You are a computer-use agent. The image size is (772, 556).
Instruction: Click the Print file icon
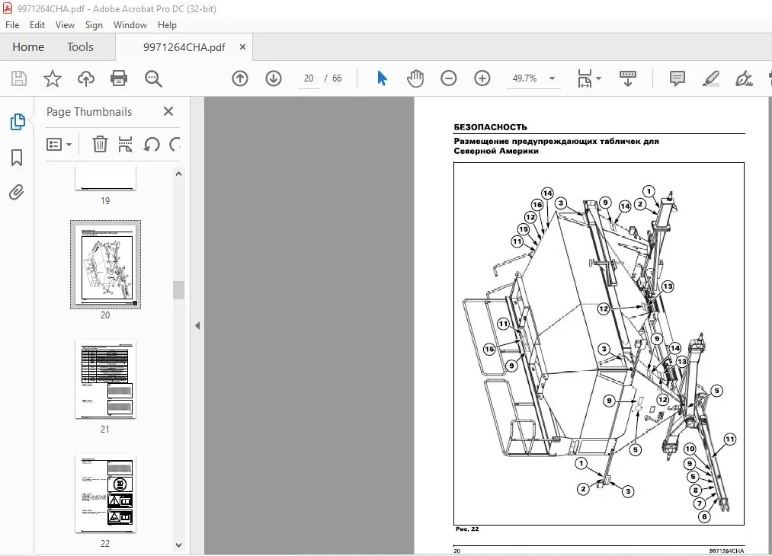coord(119,78)
